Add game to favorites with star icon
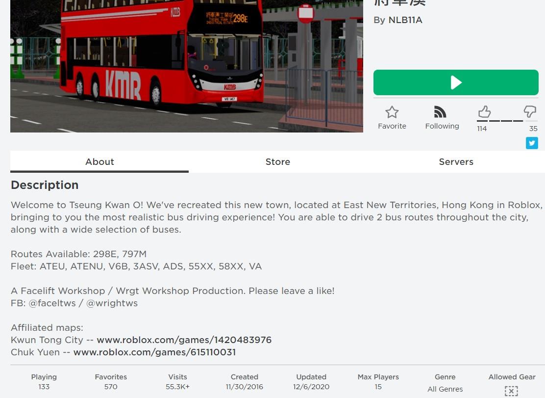The image size is (545, 398). tap(392, 112)
